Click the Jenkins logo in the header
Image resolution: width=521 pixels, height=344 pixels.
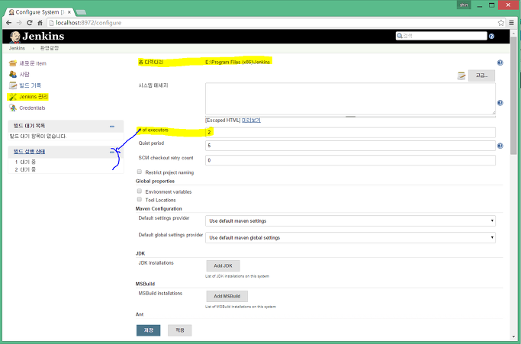(37, 37)
